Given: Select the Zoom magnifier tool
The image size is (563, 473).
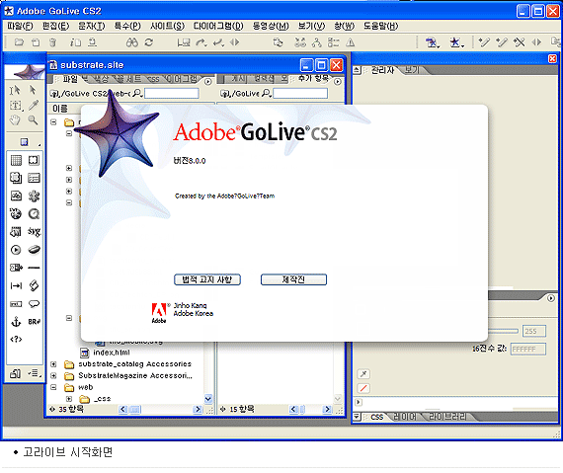Looking at the screenshot, I should [x=33, y=120].
